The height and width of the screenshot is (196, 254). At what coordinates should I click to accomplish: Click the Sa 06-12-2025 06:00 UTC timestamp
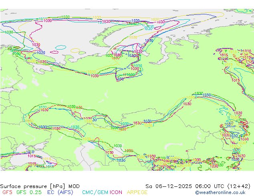pos(187,186)
